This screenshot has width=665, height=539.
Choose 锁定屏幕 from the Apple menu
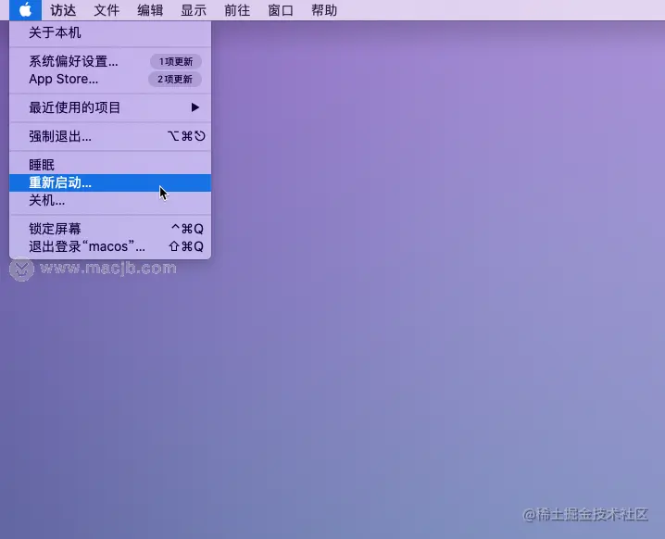(x=110, y=229)
